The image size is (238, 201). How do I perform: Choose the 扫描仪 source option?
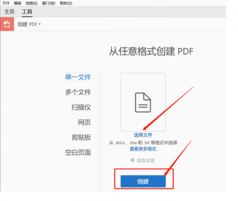click(81, 107)
